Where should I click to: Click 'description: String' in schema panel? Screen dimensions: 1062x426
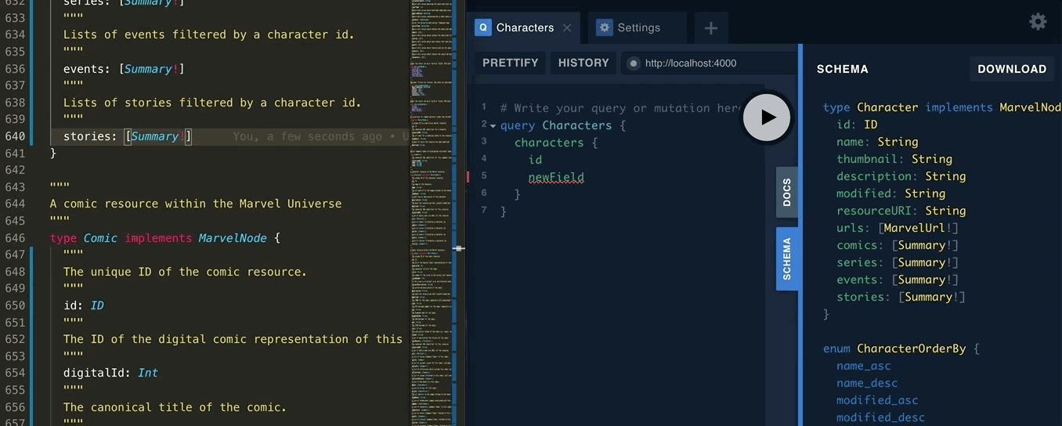[901, 176]
